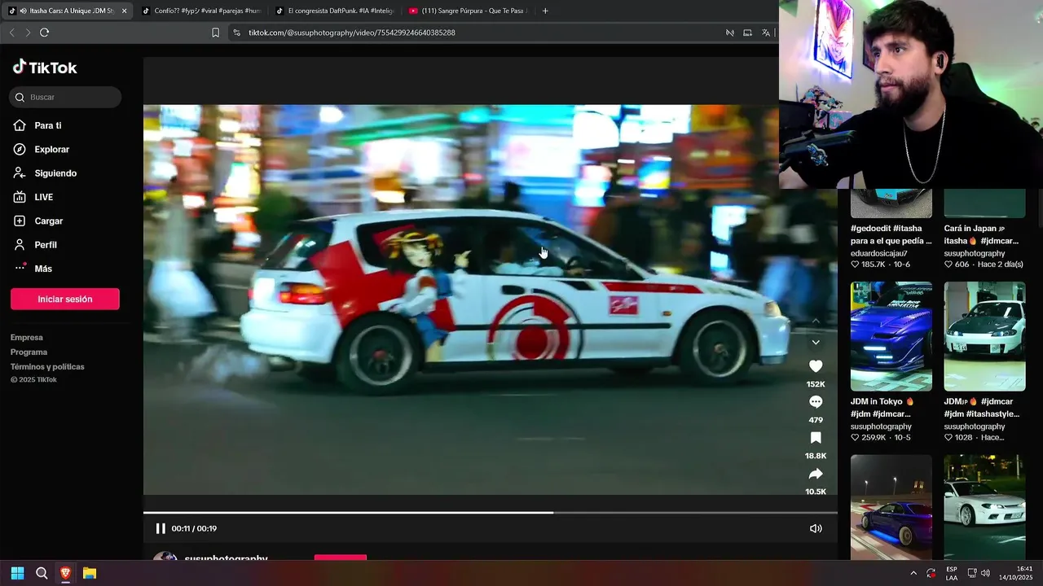Seek on the video progress bar

point(491,513)
